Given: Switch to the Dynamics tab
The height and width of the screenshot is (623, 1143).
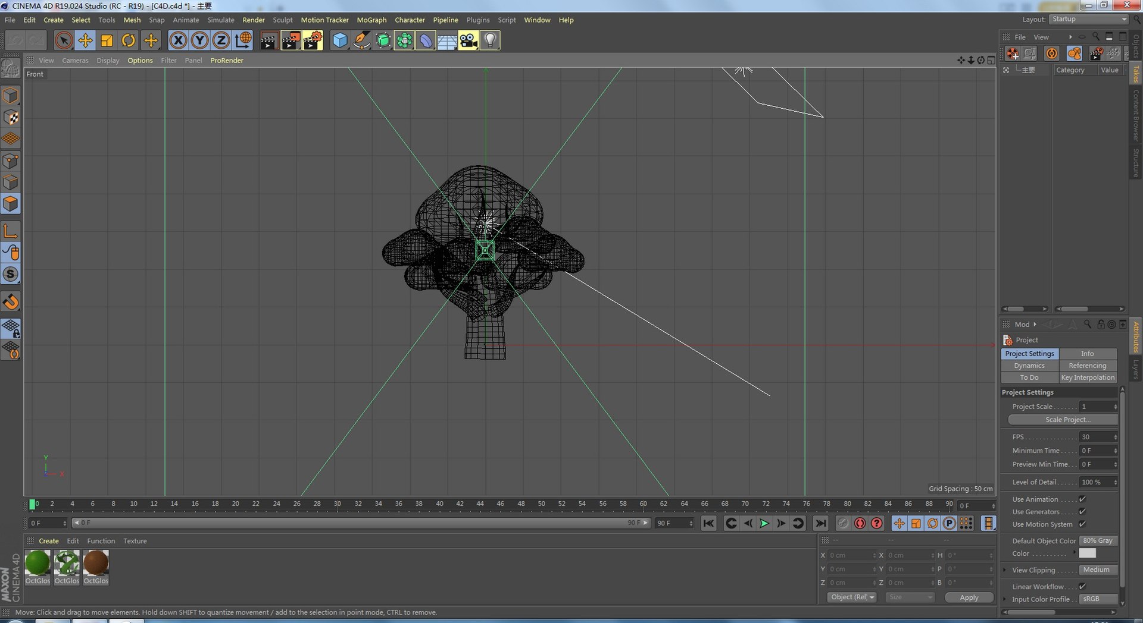Looking at the screenshot, I should tap(1029, 366).
